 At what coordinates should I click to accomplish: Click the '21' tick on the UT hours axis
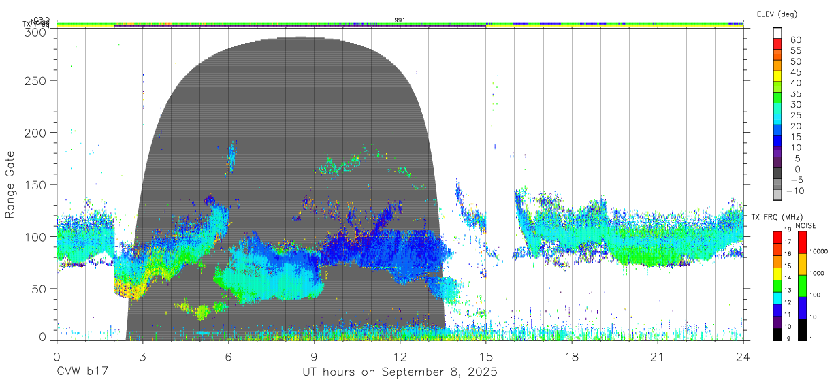[658, 357]
